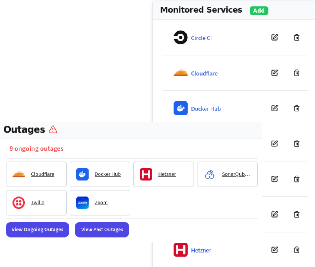Edit the Cloudflare monitored service
Screen dimensions: 315x267
tap(274, 73)
